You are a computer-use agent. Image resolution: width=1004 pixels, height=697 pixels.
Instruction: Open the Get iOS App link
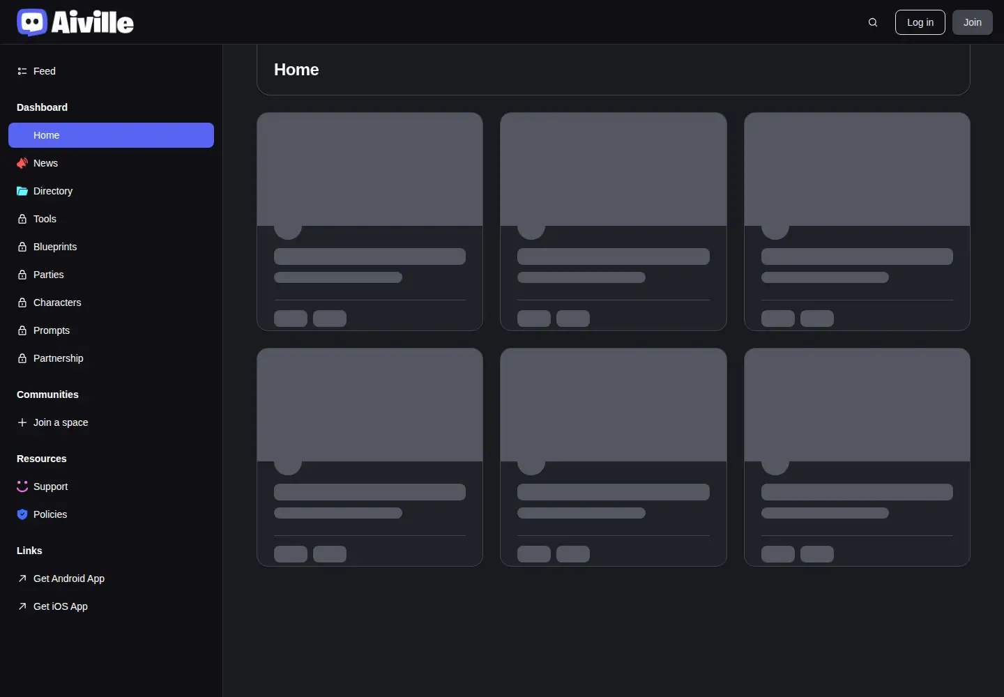point(111,606)
